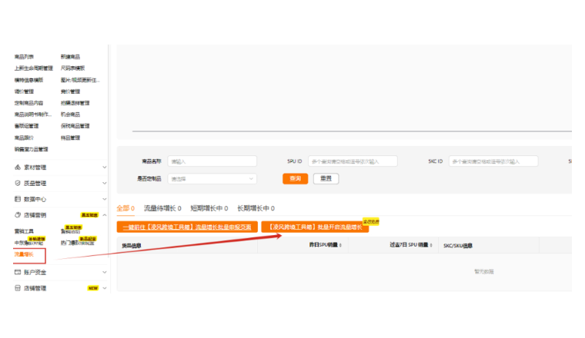
Task: Sort by 昨日SPU销量 column arrows
Action: point(341,245)
